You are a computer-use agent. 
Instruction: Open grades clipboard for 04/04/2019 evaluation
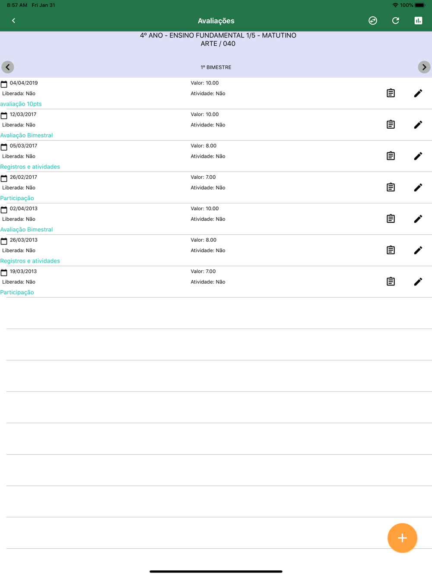(x=391, y=93)
